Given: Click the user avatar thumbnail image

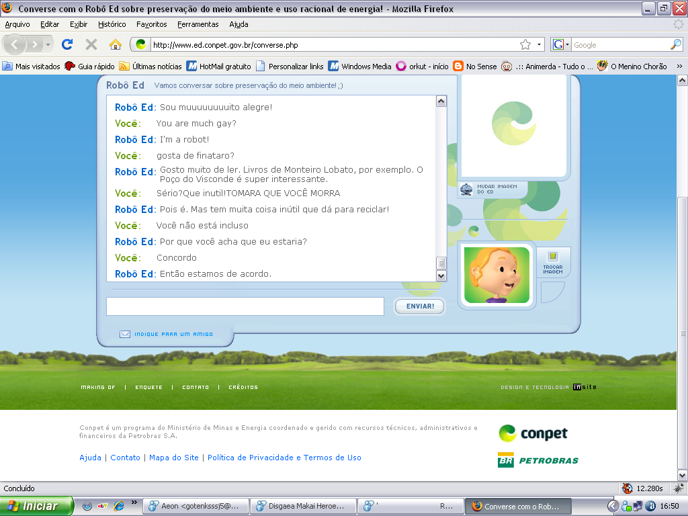Looking at the screenshot, I should [x=497, y=275].
